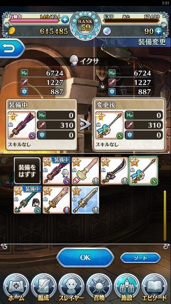Select the 3-star silver sword thumbnail

(85, 200)
